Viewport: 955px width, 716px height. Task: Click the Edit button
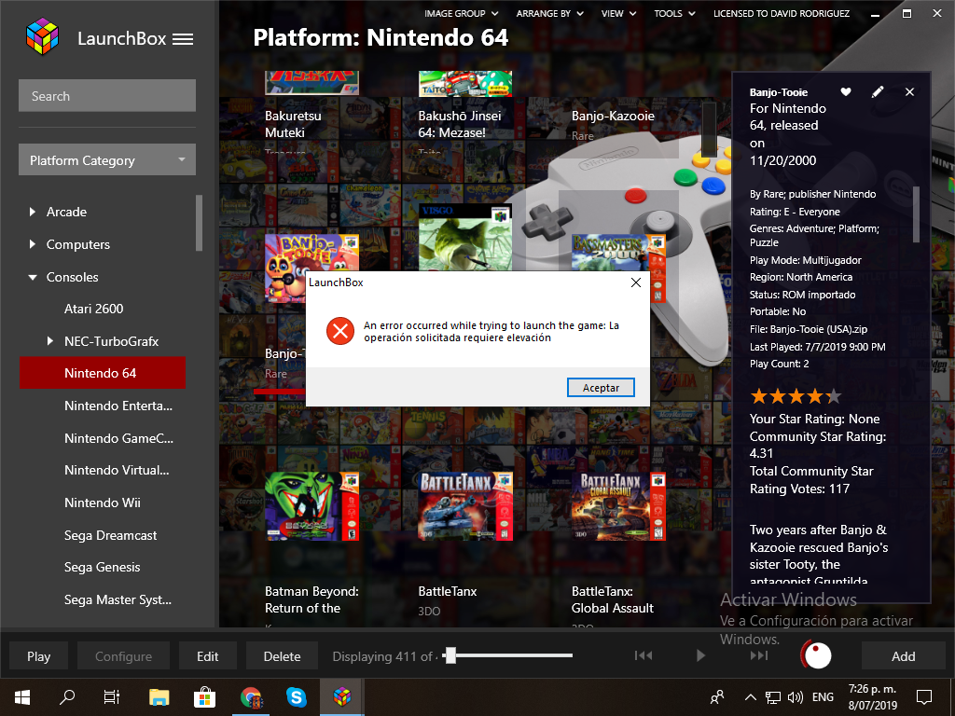point(207,656)
